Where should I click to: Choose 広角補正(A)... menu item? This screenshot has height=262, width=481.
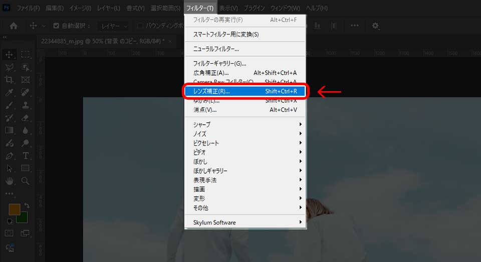point(245,73)
